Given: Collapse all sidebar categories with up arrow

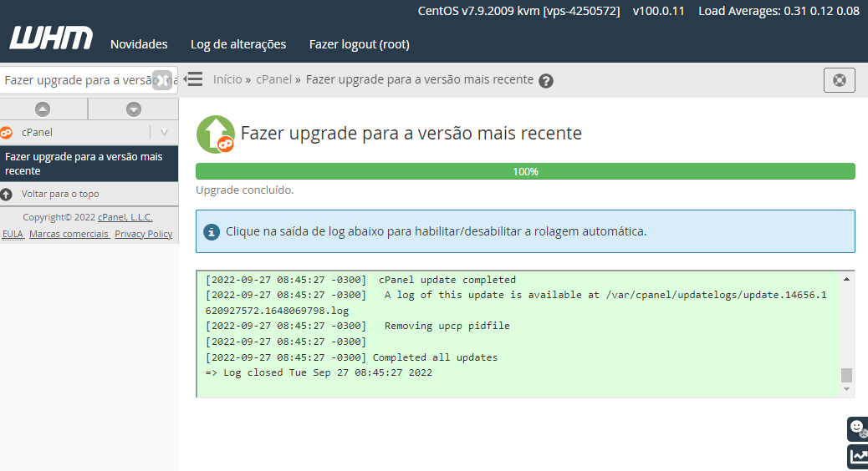Looking at the screenshot, I should click(43, 109).
